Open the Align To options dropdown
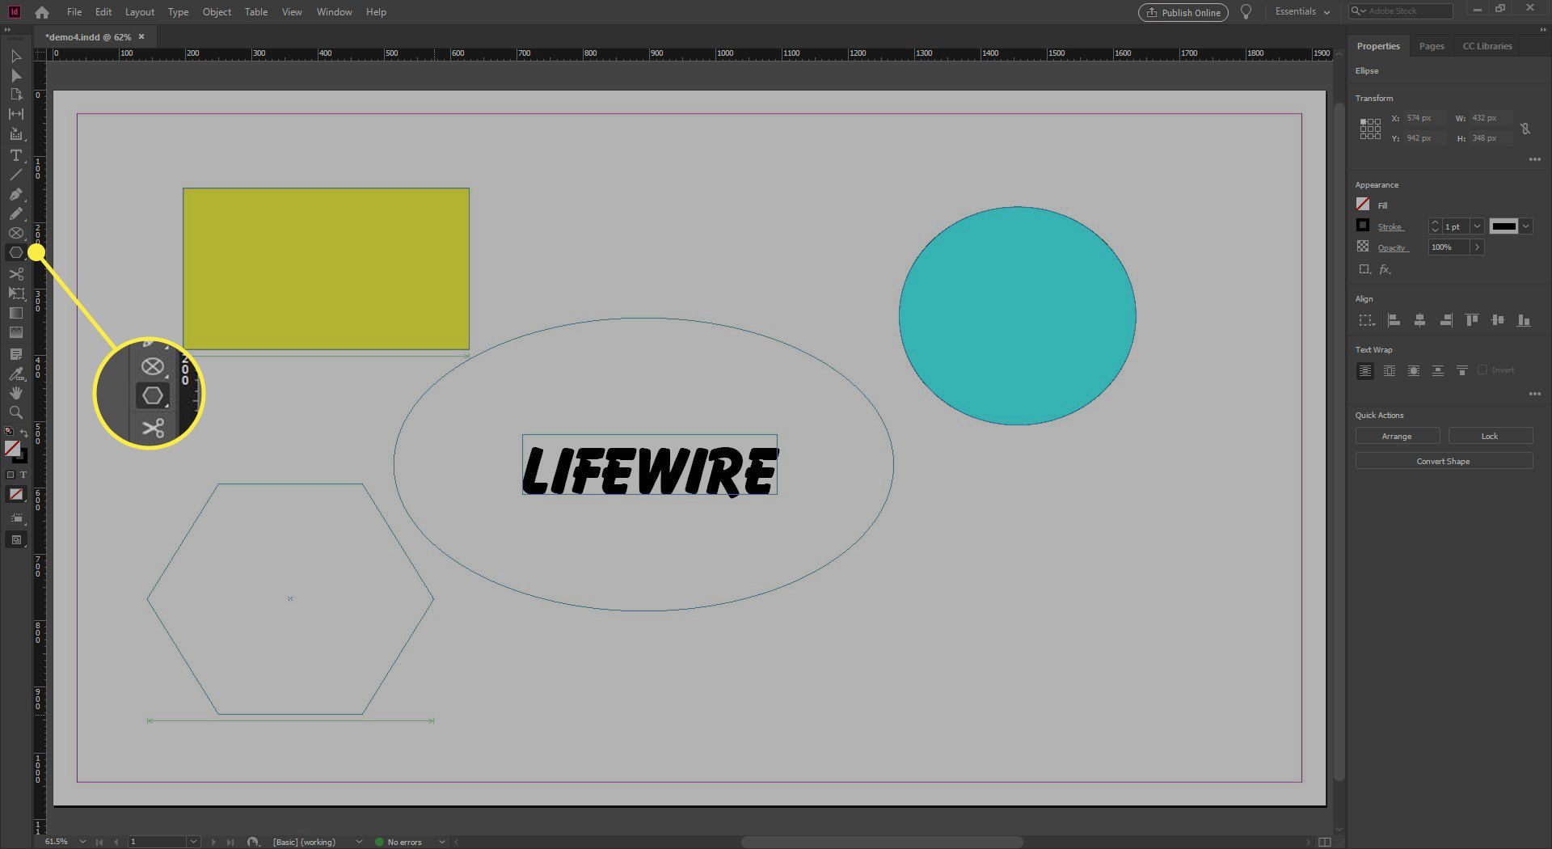This screenshot has width=1552, height=849. (x=1366, y=320)
